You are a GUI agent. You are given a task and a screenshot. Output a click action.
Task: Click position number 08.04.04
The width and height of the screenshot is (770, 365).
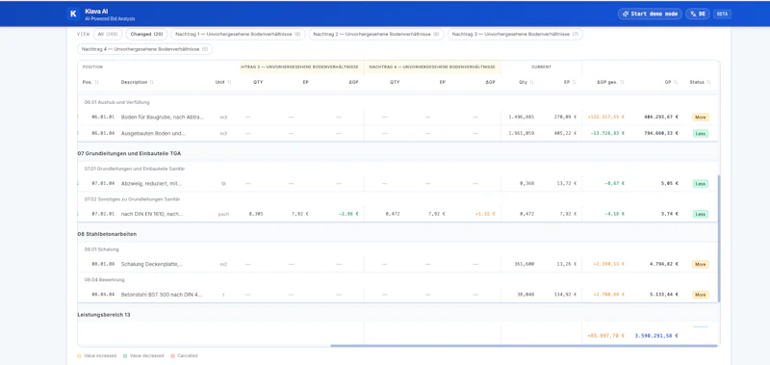click(x=103, y=295)
